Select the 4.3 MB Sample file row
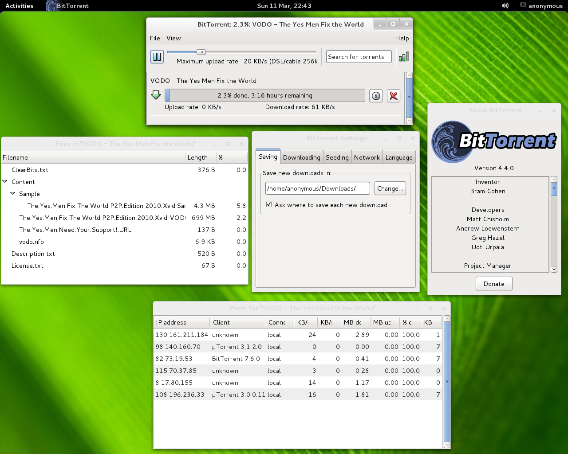The image size is (568, 454). click(x=124, y=206)
